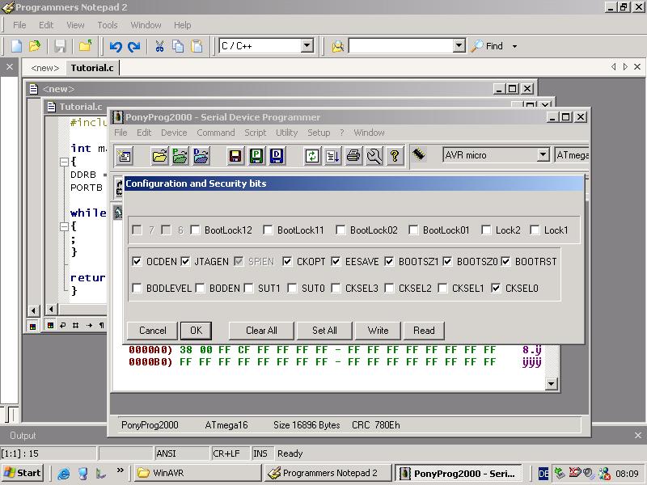
Task: Click PonyProg save program (P) icon
Action: (x=256, y=156)
